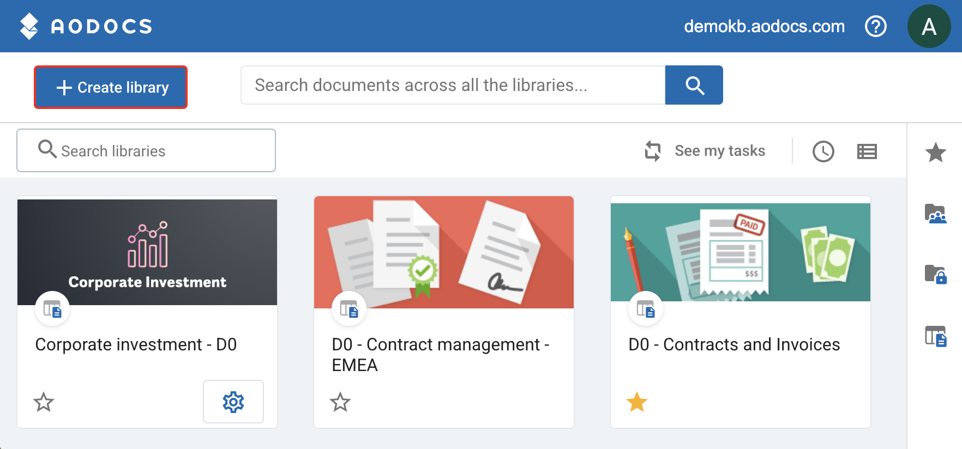This screenshot has height=449, width=962.
Task: Click the search documents across libraries field
Action: click(453, 85)
